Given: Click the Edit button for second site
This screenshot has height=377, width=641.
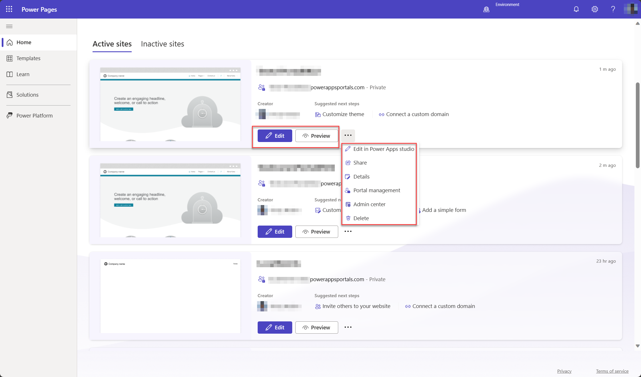Looking at the screenshot, I should pyautogui.click(x=275, y=231).
